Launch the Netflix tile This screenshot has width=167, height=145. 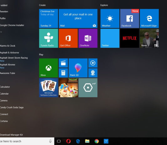(x=129, y=38)
